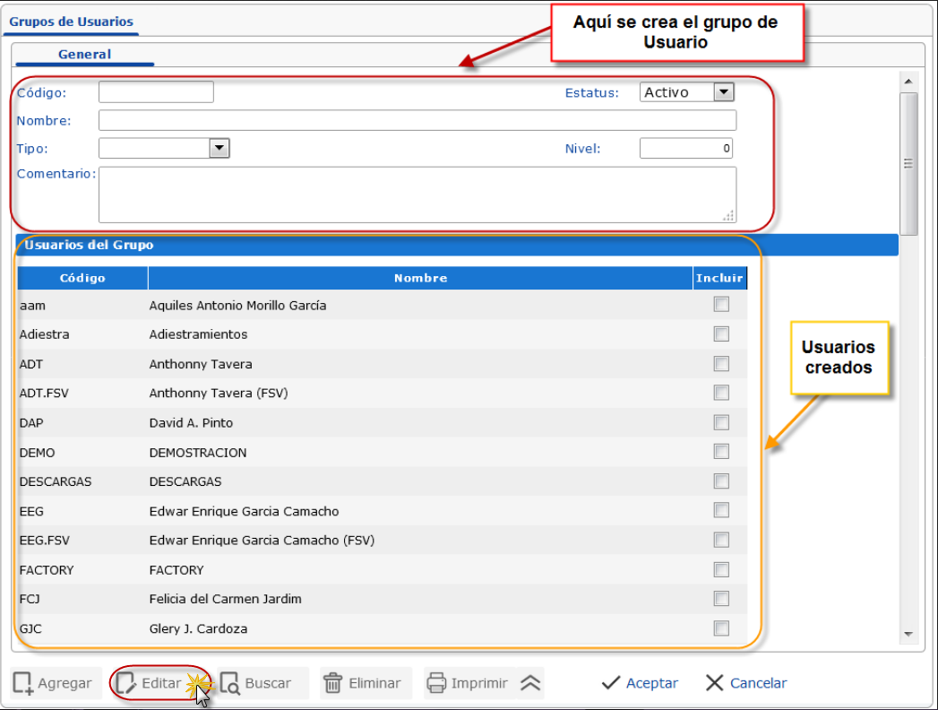Click the Aceptar checkmark icon
Image resolution: width=938 pixels, height=710 pixels.
click(611, 683)
